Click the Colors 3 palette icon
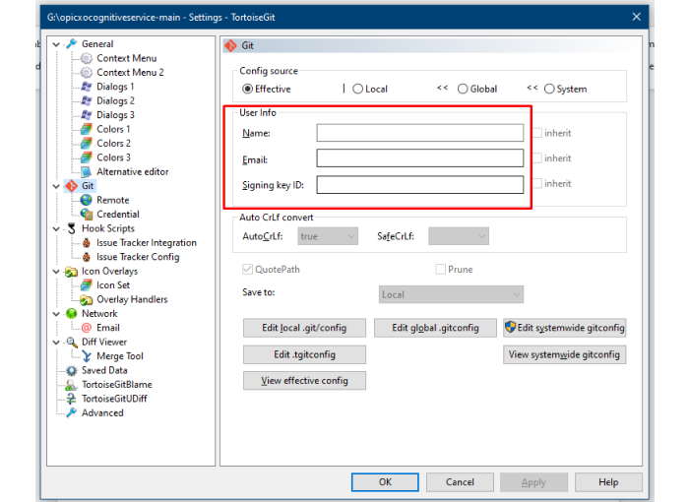 (87, 157)
